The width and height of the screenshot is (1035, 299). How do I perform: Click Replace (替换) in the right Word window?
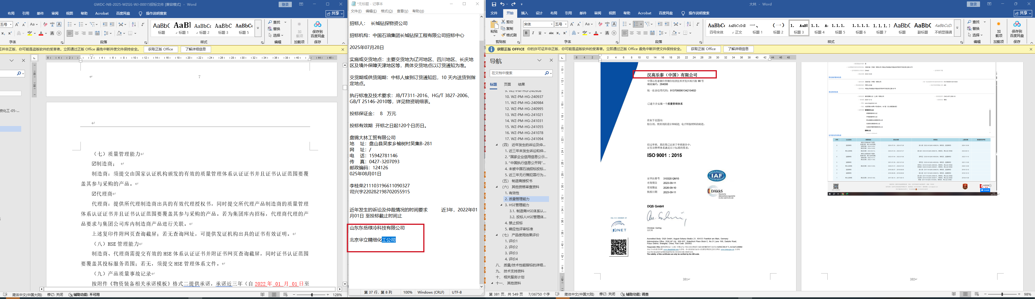click(x=973, y=29)
